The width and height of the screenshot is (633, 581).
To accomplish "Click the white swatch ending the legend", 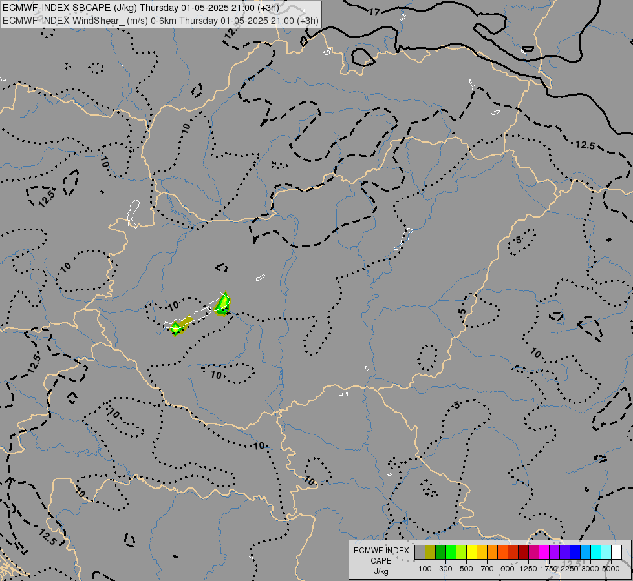I will [x=616, y=552].
